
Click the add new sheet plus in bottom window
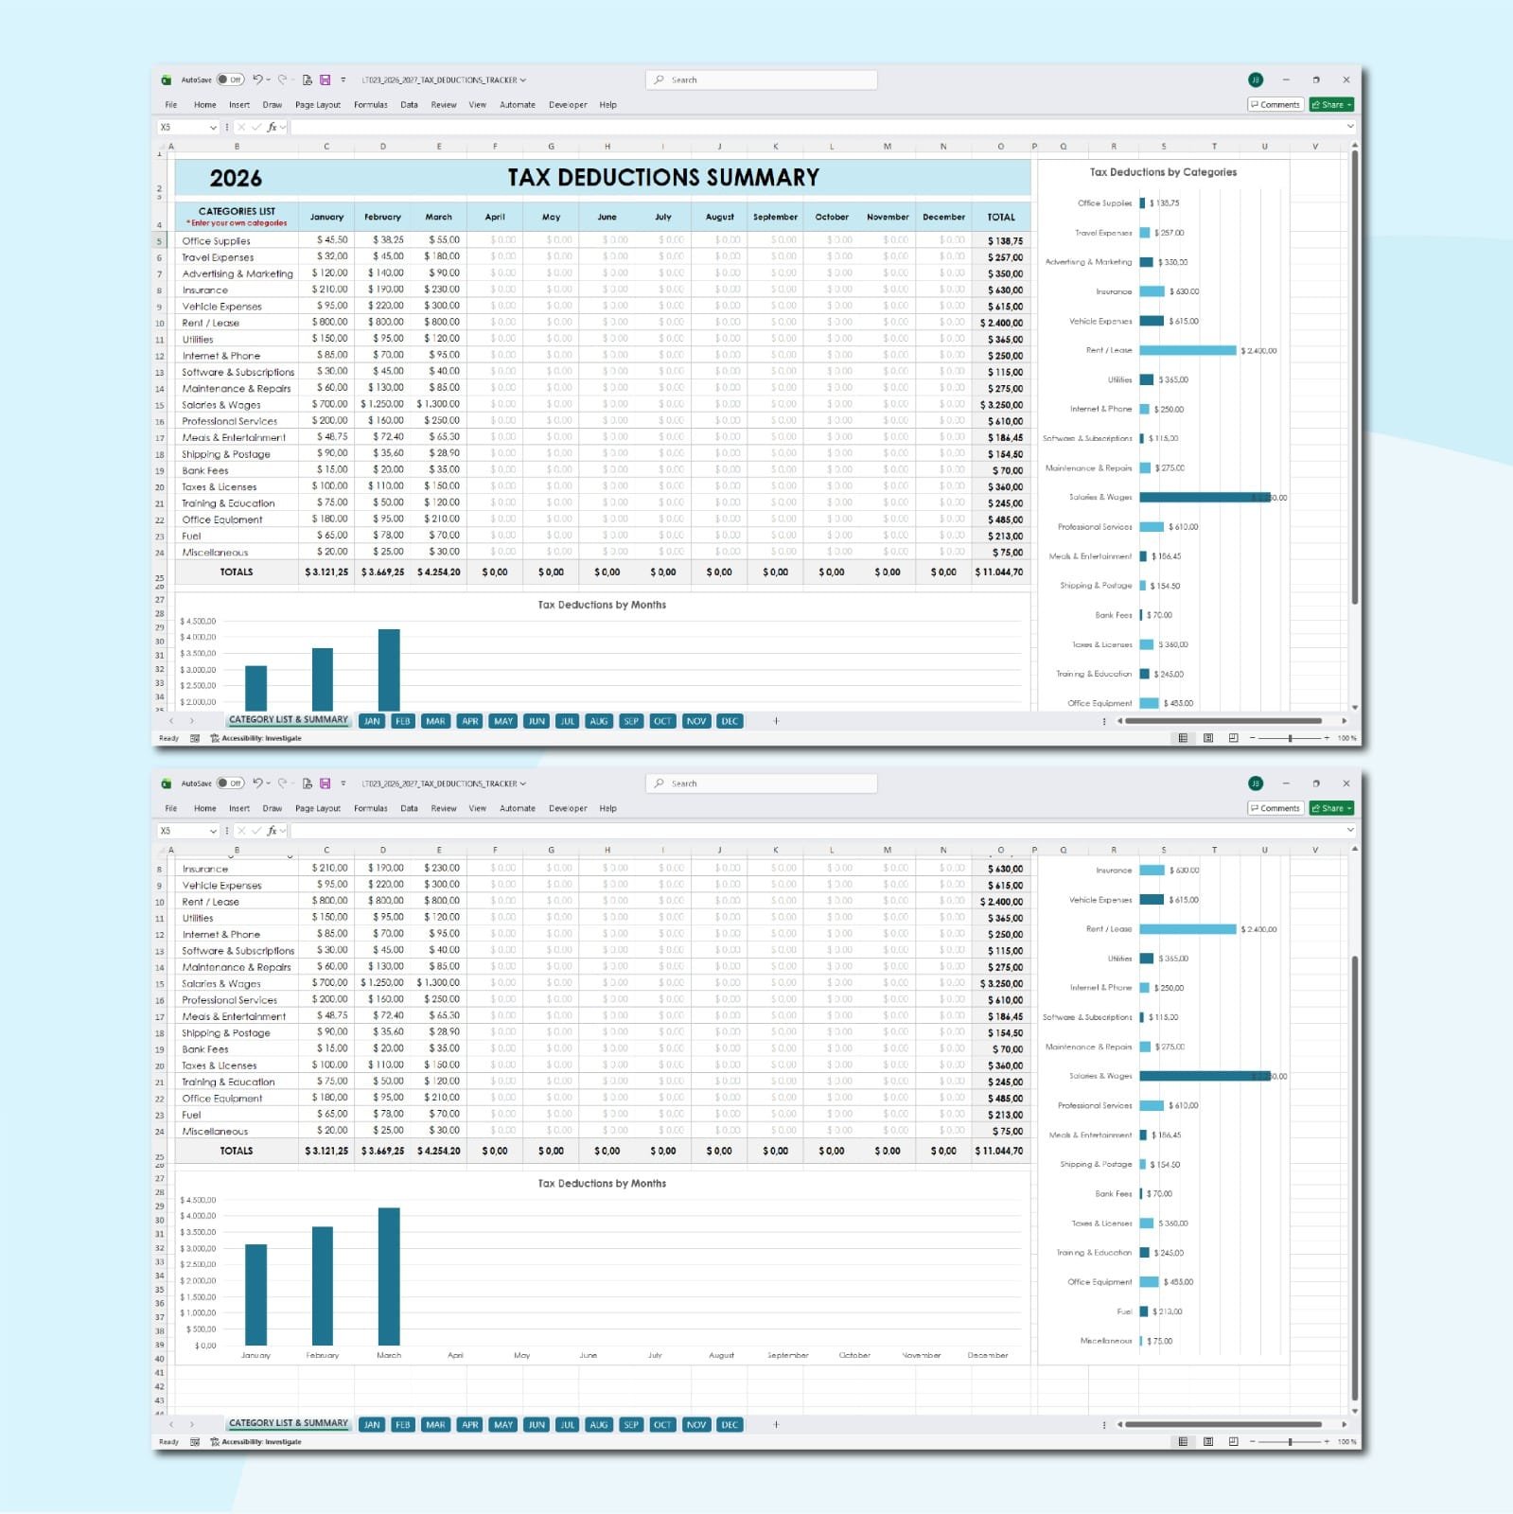coord(776,1424)
